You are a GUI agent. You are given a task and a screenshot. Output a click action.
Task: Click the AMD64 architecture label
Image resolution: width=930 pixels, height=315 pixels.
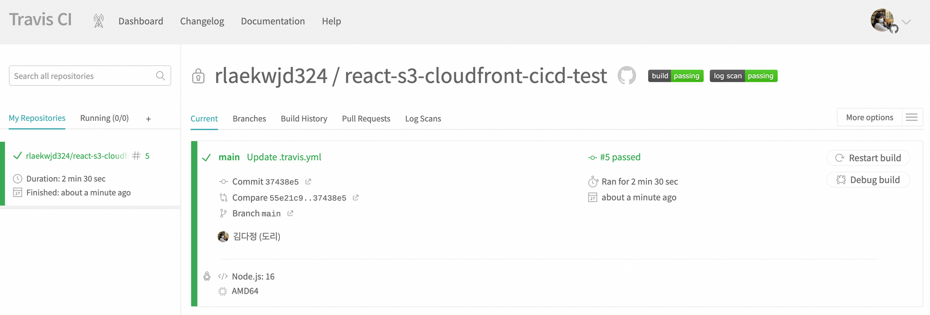click(245, 291)
